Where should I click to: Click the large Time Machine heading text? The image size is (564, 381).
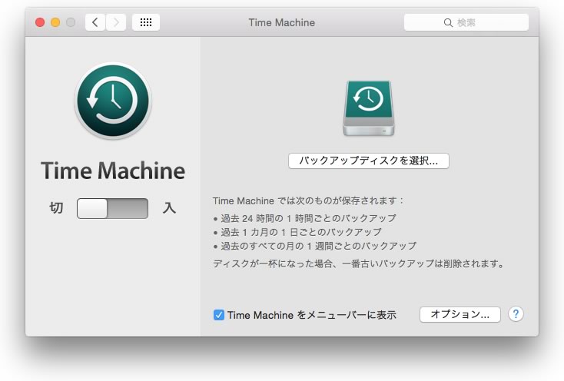(x=113, y=171)
